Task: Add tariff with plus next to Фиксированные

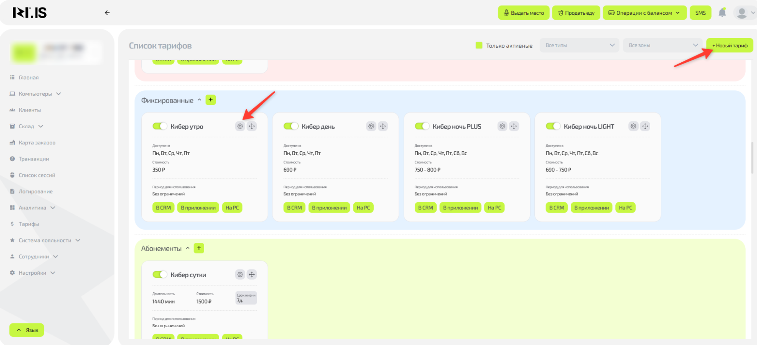Action: click(211, 100)
